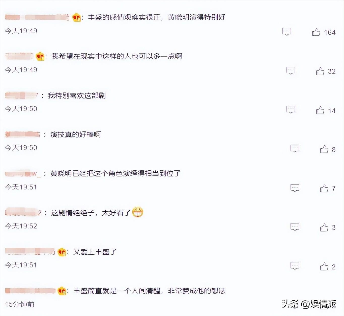Viewport: 344px width, 316px height.
Task: Reply to the comment with 164 likes
Action: pyautogui.click(x=287, y=32)
